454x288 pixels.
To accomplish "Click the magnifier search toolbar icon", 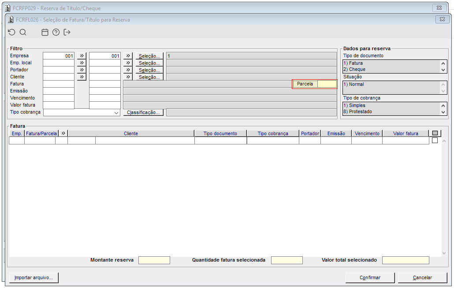I will [x=23, y=32].
